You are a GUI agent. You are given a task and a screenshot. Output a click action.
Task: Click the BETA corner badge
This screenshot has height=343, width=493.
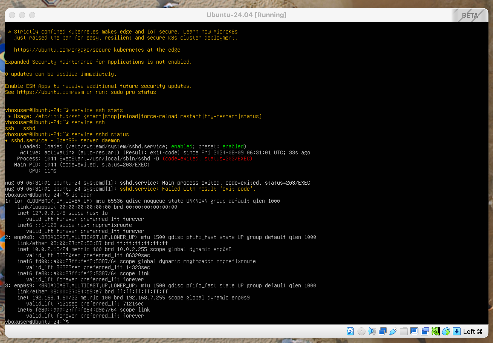click(470, 15)
